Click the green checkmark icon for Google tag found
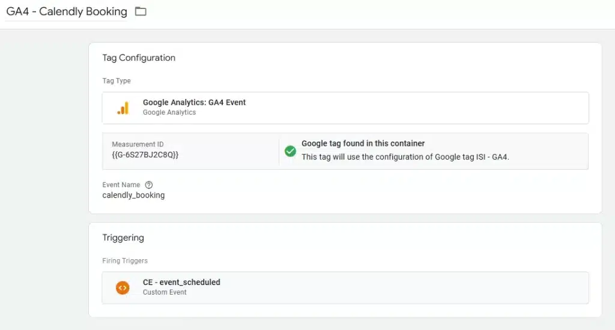 click(x=290, y=151)
